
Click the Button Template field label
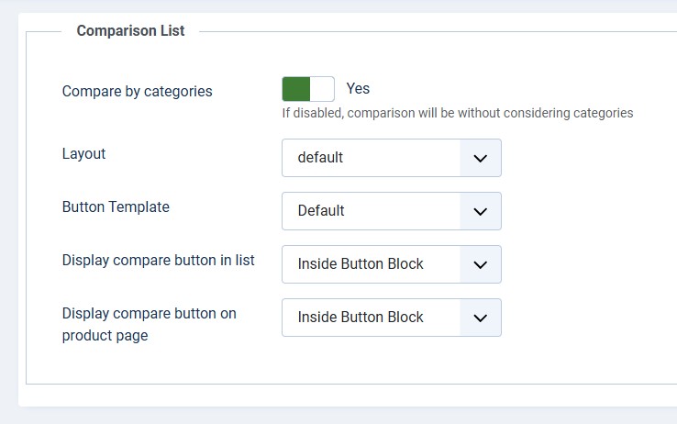click(x=116, y=207)
